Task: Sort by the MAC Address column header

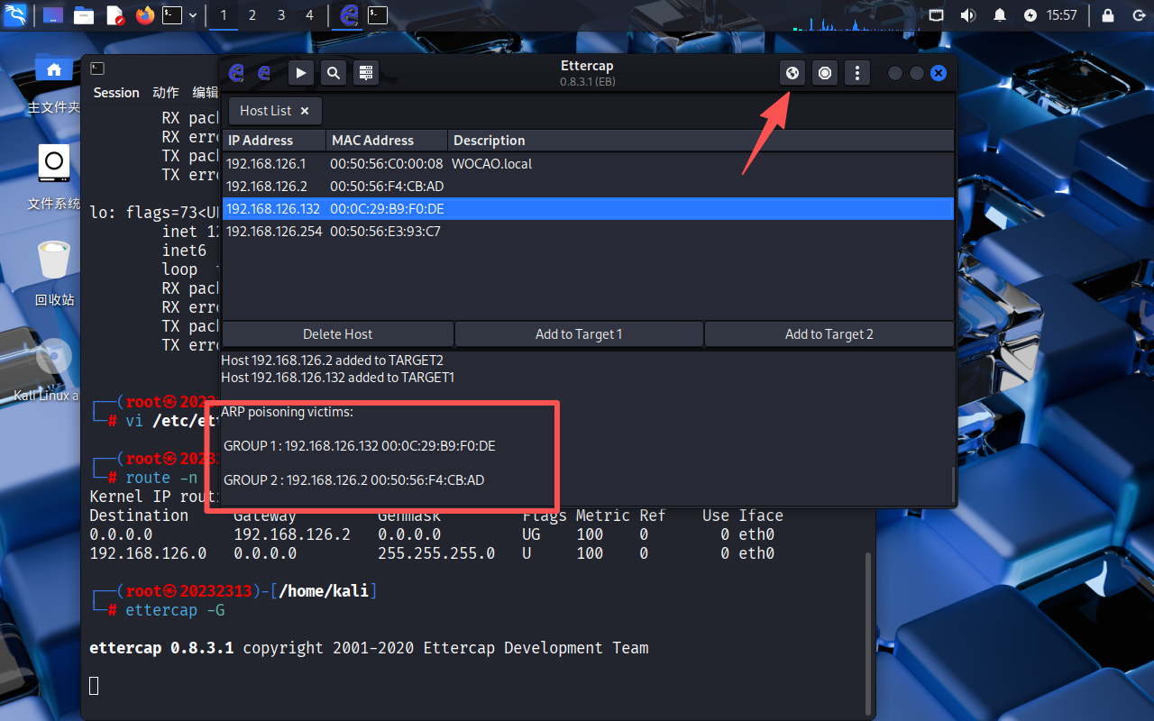Action: [x=387, y=141]
